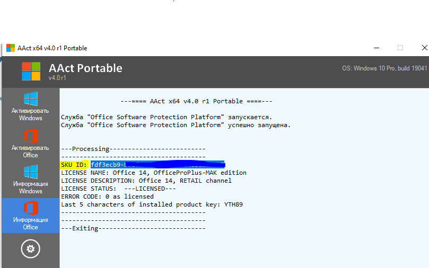
Task: Click the Активировать Windows sidebar button
Action: (x=30, y=106)
